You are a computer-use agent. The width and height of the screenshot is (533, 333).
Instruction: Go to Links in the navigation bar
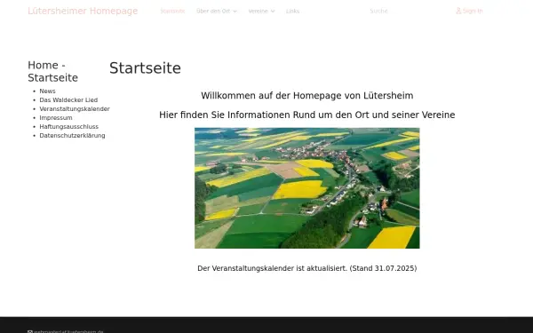[292, 11]
